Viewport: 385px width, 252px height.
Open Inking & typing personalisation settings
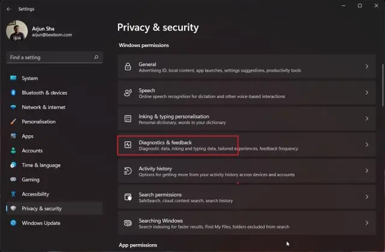pos(247,118)
